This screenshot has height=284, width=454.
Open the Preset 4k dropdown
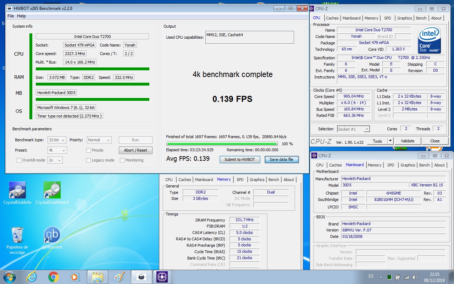tap(57, 150)
